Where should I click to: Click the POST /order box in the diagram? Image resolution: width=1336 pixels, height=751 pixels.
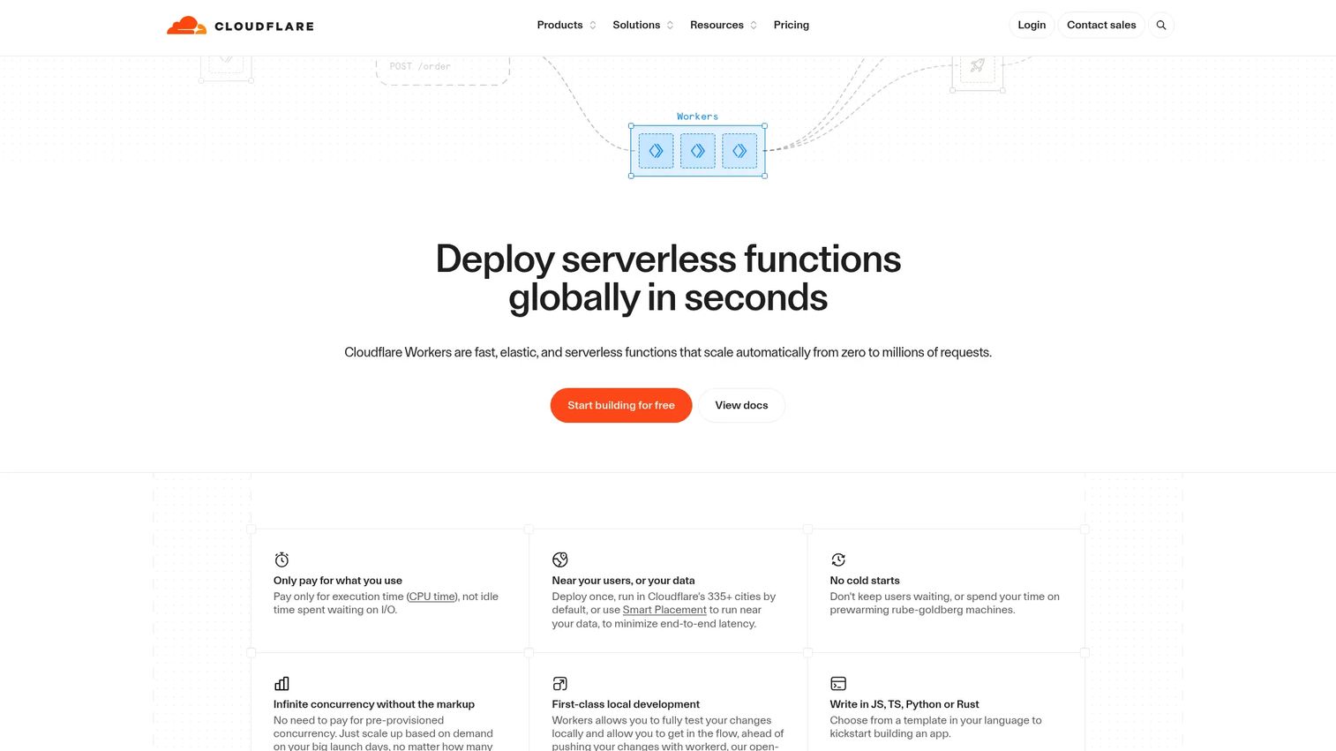(443, 71)
